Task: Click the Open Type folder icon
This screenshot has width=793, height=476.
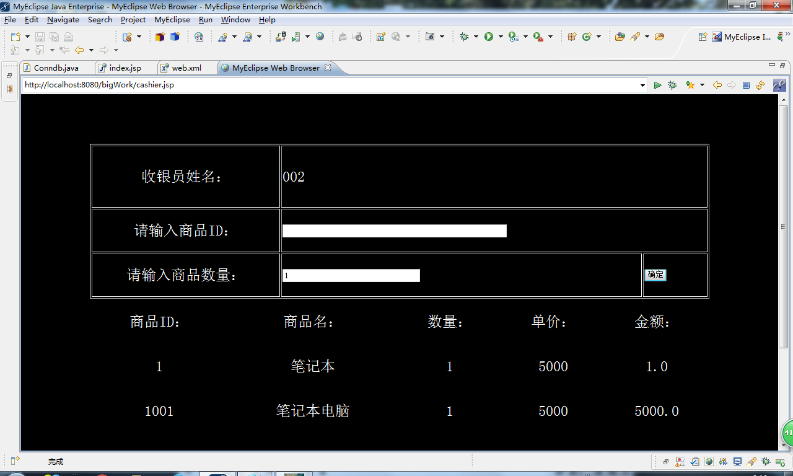Action: (x=620, y=37)
